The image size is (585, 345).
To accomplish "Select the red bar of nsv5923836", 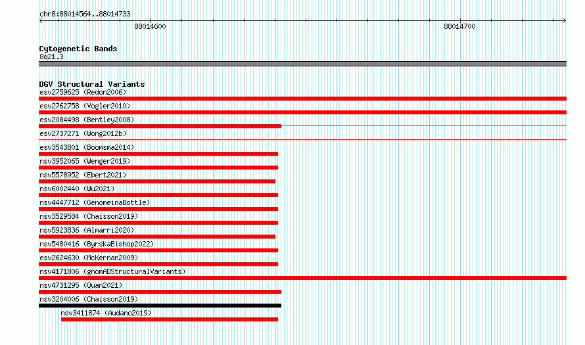I will tap(157, 237).
